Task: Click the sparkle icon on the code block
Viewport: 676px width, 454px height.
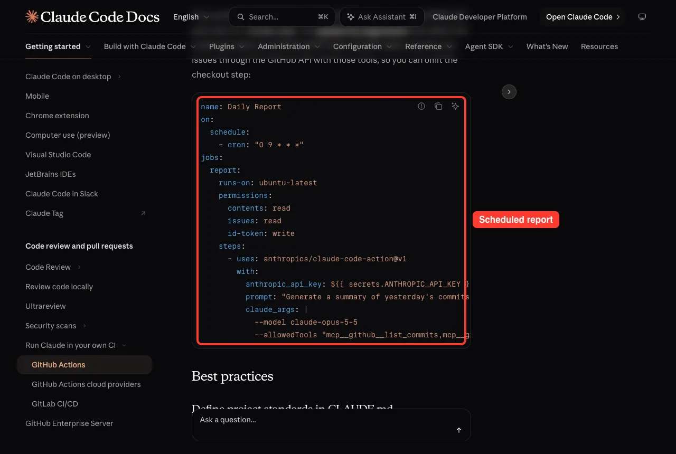Action: click(455, 106)
